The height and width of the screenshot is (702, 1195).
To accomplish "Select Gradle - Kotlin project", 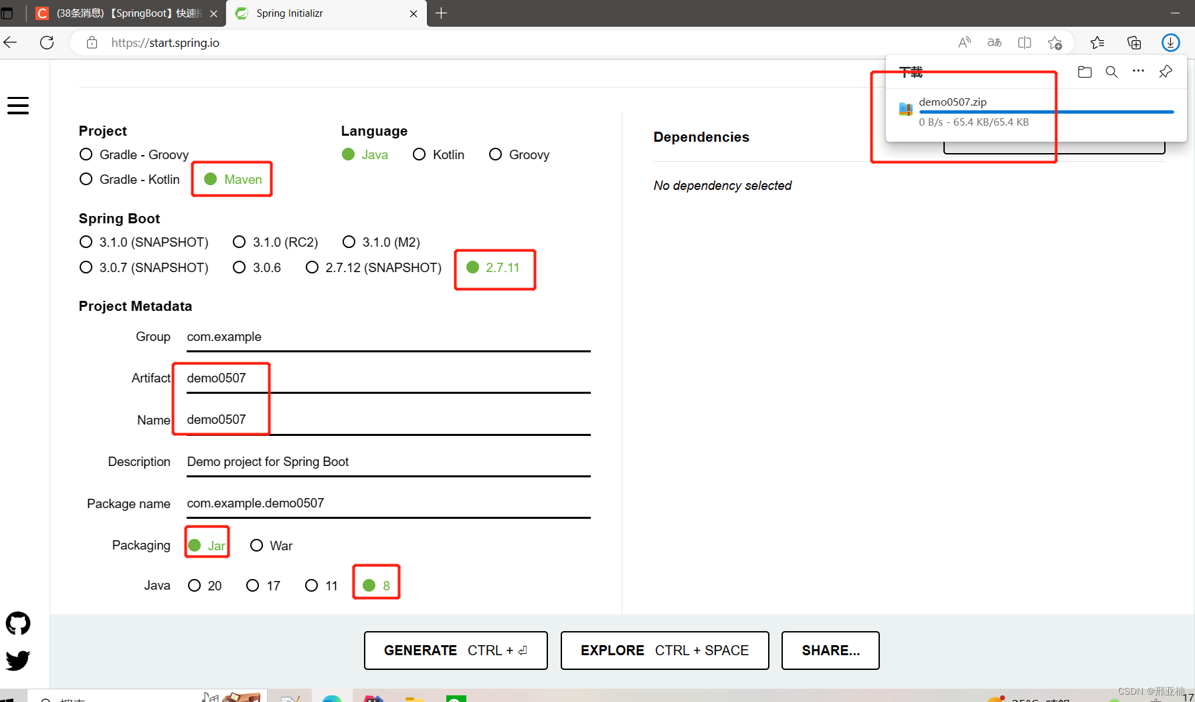I will [129, 179].
